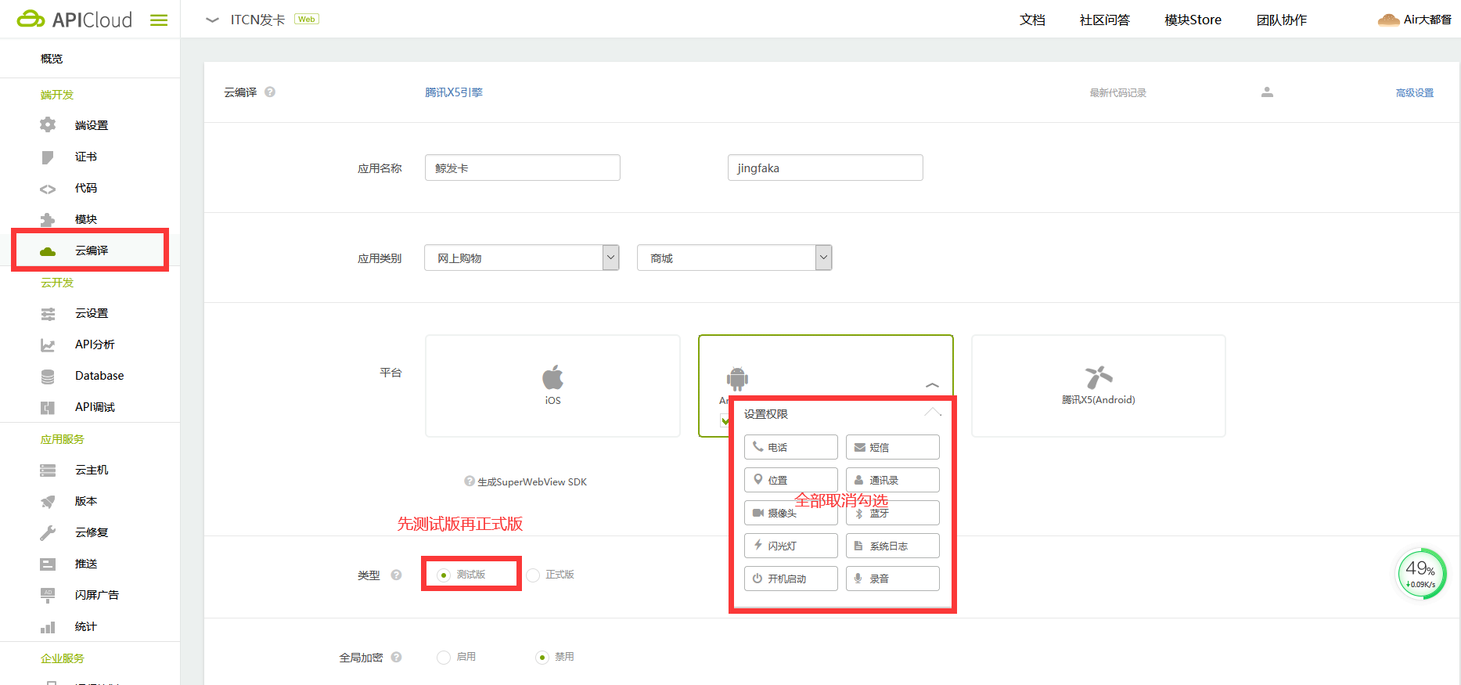Go to 概览 overview
Image resolution: width=1461 pixels, height=685 pixels.
coord(52,59)
